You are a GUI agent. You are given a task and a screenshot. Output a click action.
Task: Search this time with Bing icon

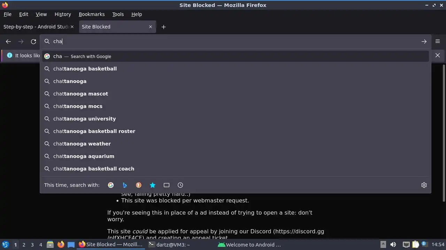[x=125, y=185]
